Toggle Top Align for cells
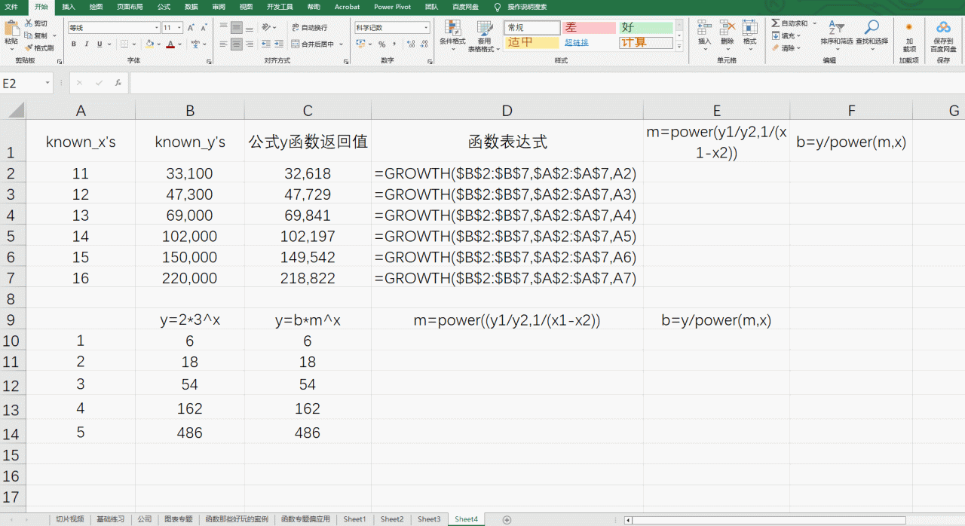 (x=223, y=27)
